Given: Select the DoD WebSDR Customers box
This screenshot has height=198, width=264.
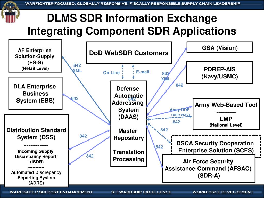Looking at the screenshot, I should 129,53.
